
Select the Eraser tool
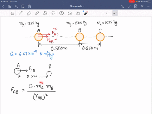point(29,13)
